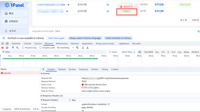The width and height of the screenshot is (200, 112).
Task: Focus the network Filter input field
Action: [54, 52]
